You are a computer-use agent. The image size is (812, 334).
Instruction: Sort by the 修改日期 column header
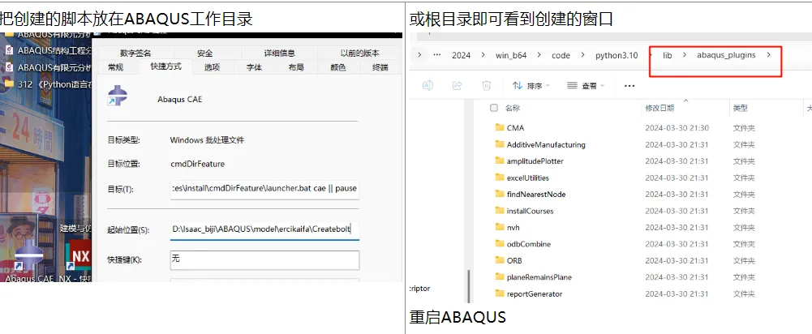[x=659, y=108]
